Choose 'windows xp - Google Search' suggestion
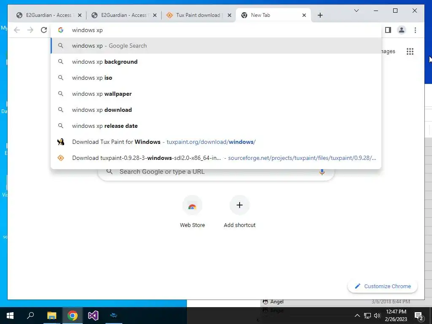432x324 pixels. pyautogui.click(x=216, y=46)
